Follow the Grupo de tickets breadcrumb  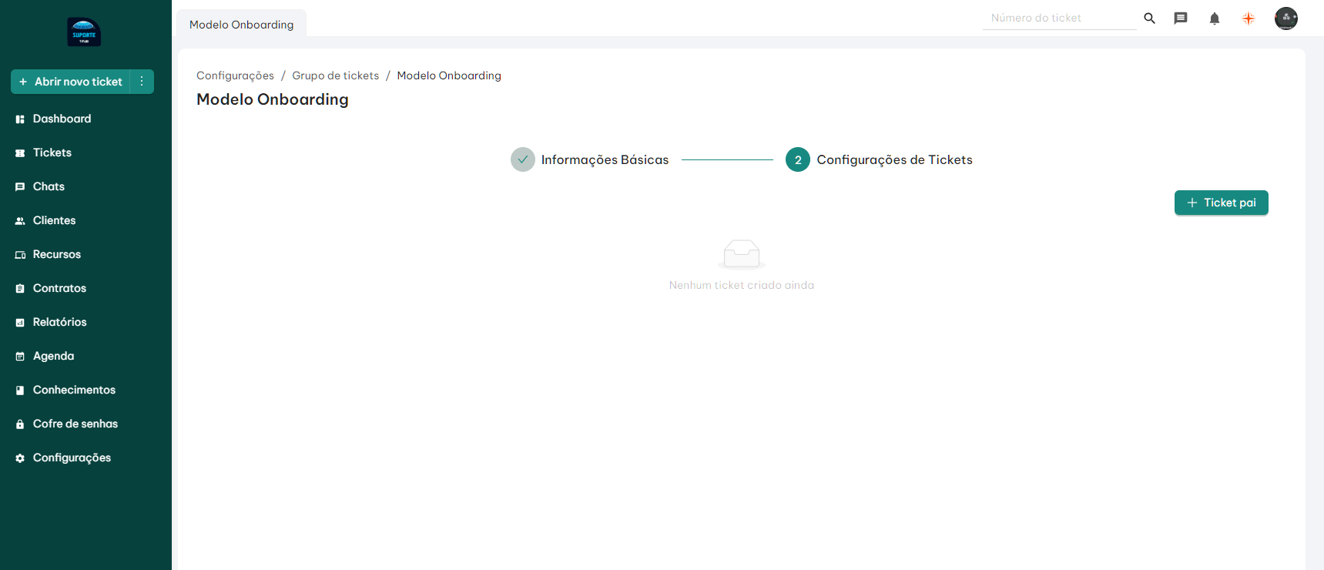(x=335, y=75)
